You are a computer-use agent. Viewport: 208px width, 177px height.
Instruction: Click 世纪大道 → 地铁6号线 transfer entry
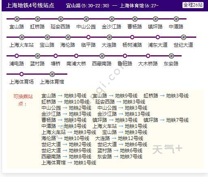pos(122,145)
